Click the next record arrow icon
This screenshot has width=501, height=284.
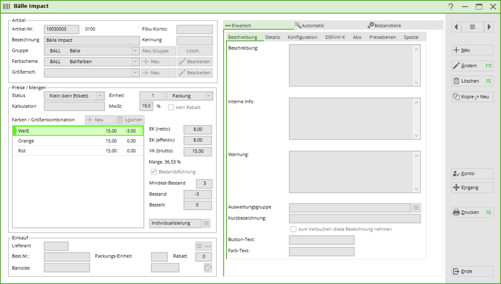coord(489,27)
